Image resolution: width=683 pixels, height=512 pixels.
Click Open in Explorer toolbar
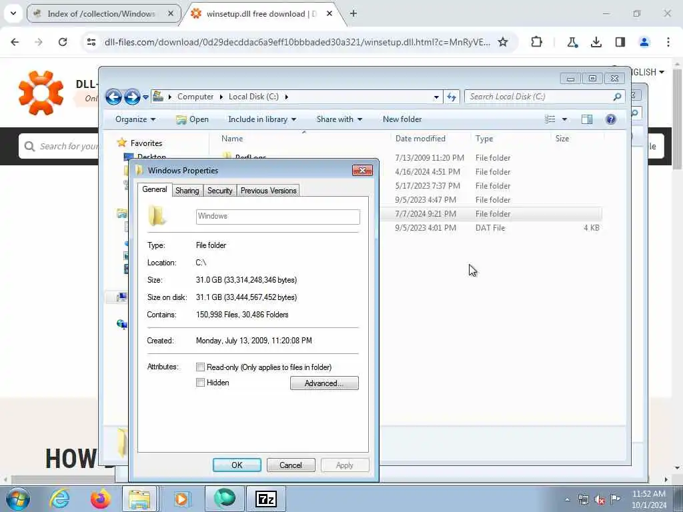tap(192, 119)
